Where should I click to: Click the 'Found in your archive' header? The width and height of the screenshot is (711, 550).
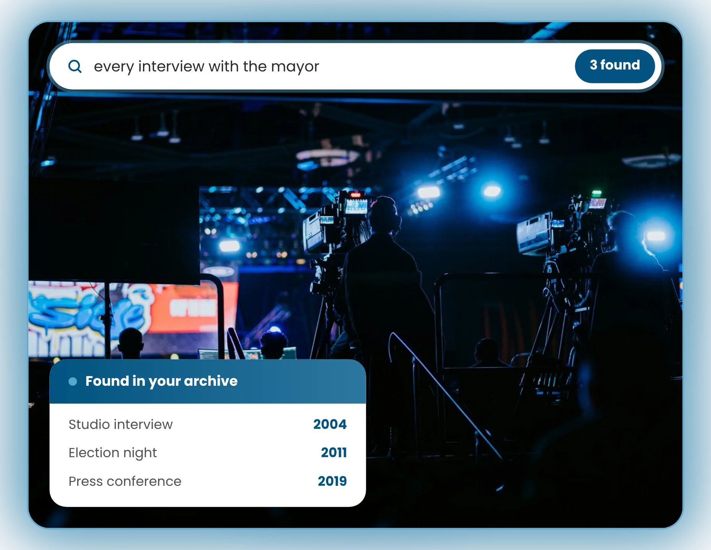[x=208, y=381]
